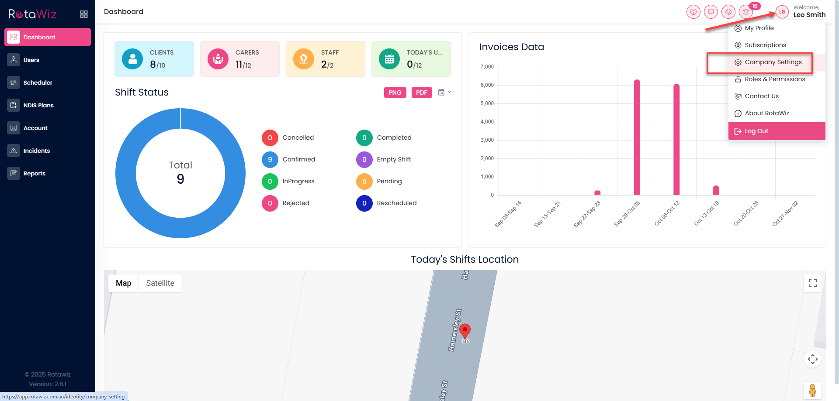The width and height of the screenshot is (839, 401).
Task: Export Shift Status as PDF
Action: [x=421, y=93]
